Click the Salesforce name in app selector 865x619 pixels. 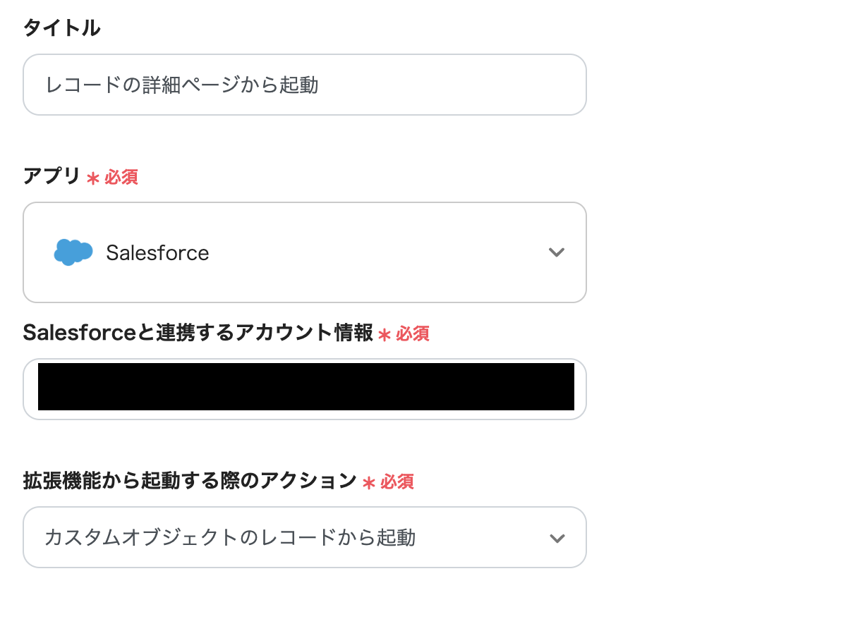[157, 253]
